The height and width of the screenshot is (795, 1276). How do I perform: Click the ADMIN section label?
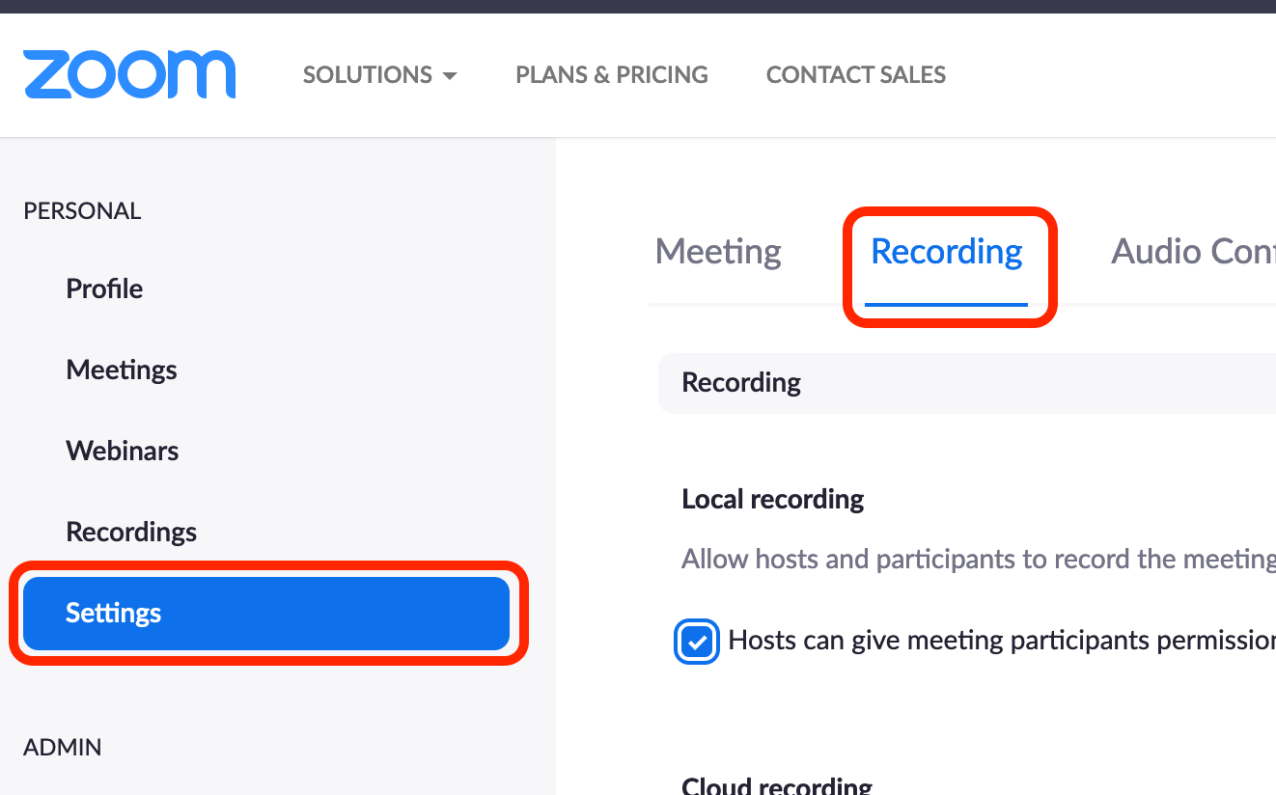63,748
